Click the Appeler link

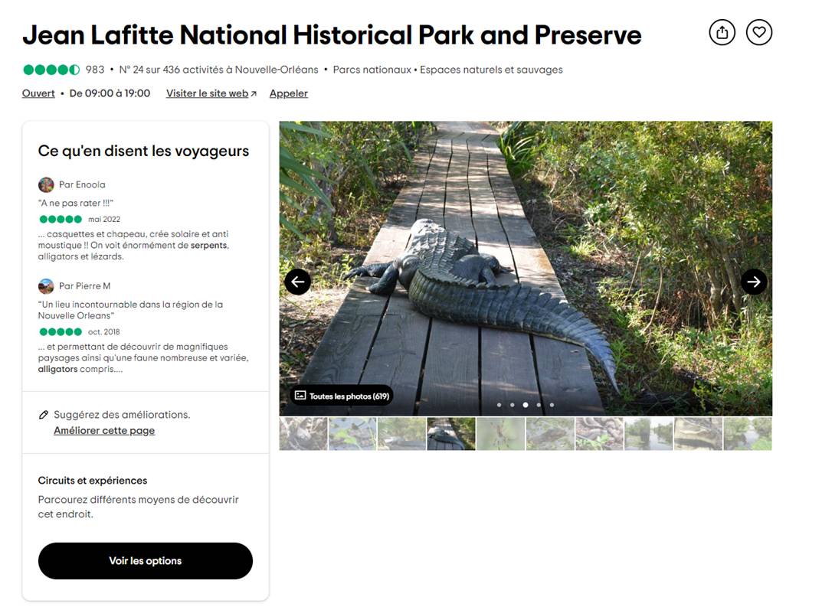point(289,93)
